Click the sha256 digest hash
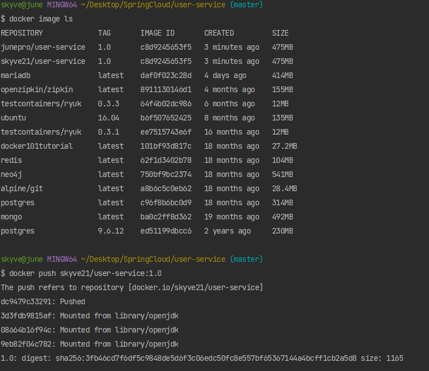Viewport: 429px width, 371px height. coord(206,359)
